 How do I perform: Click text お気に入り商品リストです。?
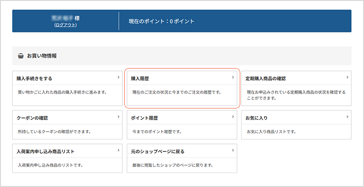click(x=271, y=132)
